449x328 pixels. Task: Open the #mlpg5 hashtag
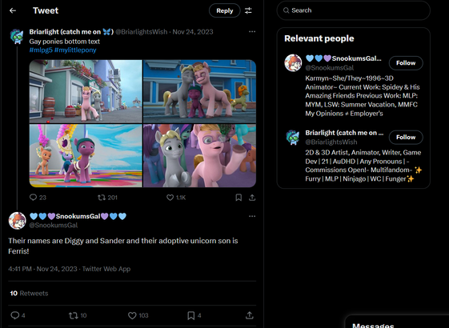click(x=41, y=50)
